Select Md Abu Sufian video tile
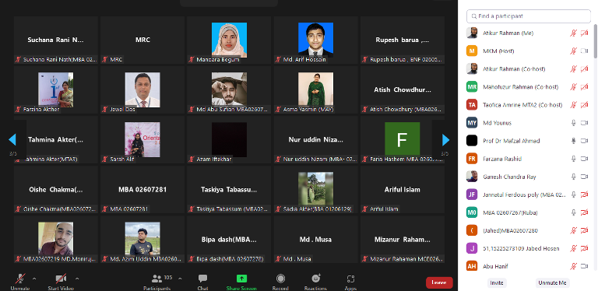This screenshot has height=291, width=598. 229,90
